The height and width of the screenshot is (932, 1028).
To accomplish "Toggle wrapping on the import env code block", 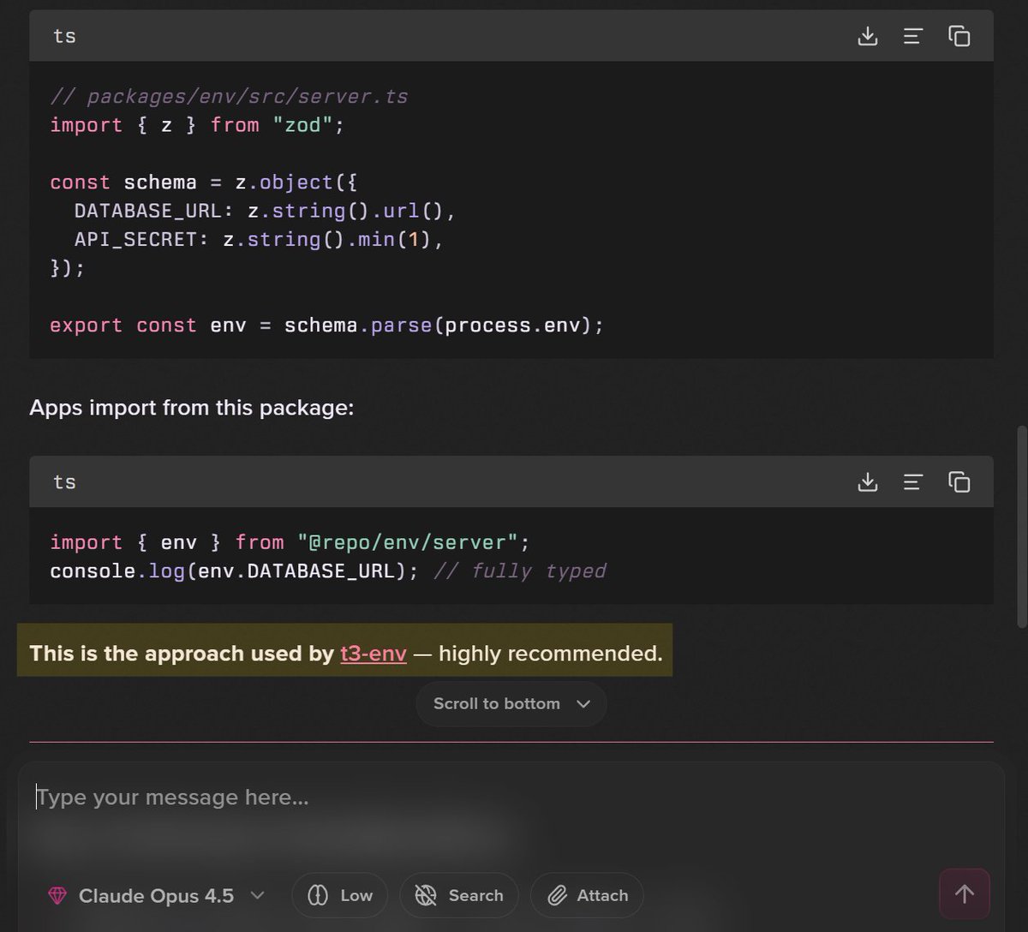I will [913, 482].
